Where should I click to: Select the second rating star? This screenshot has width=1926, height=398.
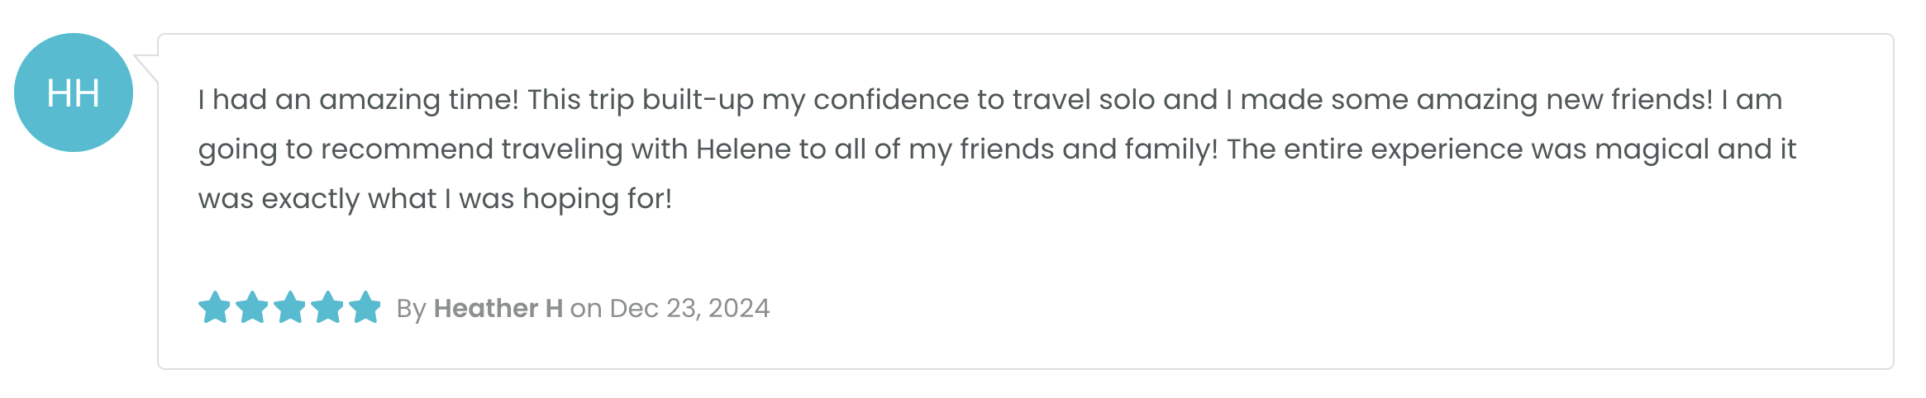[252, 307]
